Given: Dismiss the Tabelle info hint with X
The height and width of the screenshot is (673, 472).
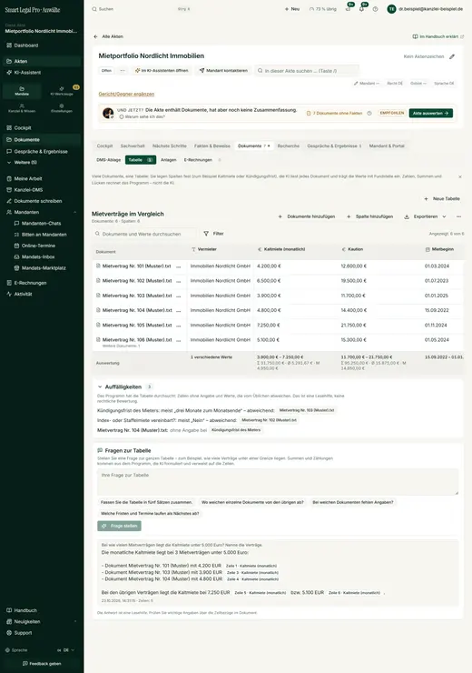Looking at the screenshot, I should pyautogui.click(x=460, y=176).
